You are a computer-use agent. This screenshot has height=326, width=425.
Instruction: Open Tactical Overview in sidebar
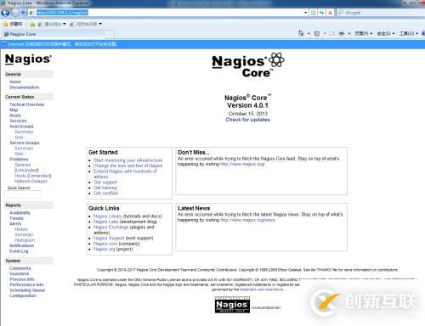click(x=27, y=104)
